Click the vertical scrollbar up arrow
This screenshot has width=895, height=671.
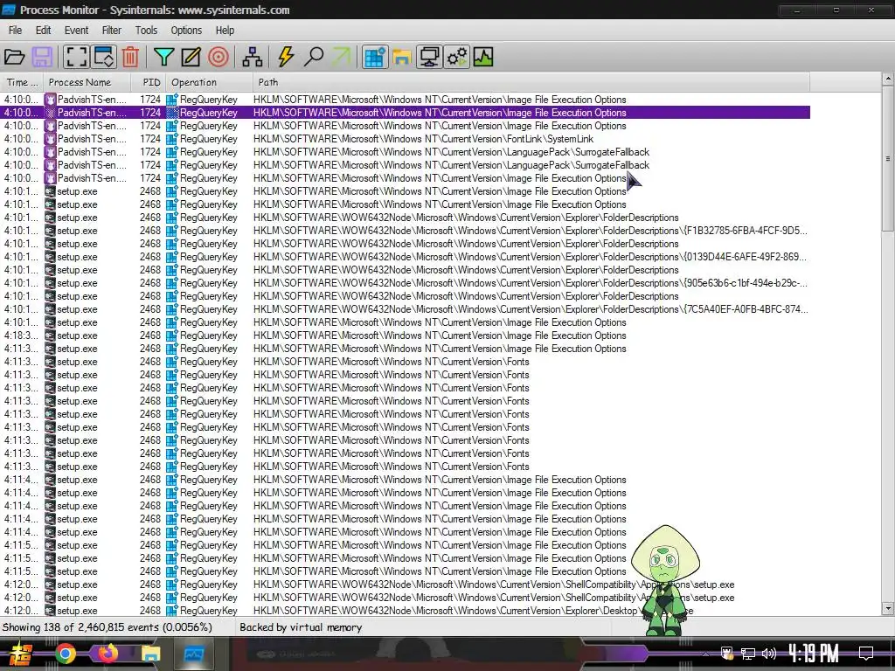pos(888,78)
